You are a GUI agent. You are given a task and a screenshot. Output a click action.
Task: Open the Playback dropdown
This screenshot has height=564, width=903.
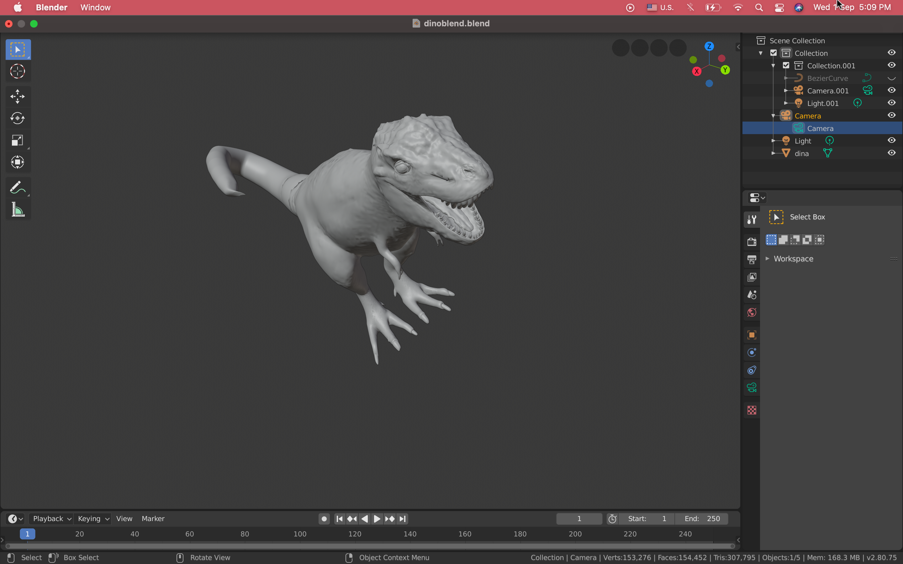[x=51, y=519]
